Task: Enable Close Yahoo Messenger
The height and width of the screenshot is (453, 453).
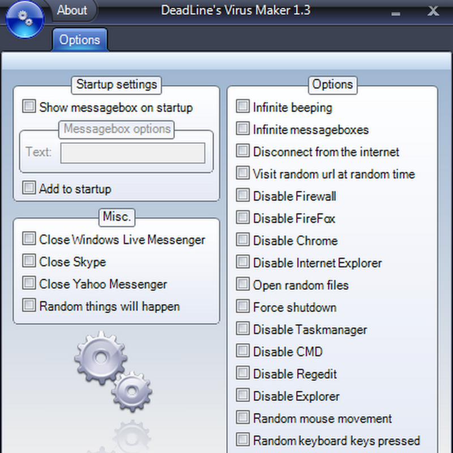Action: pos(29,283)
